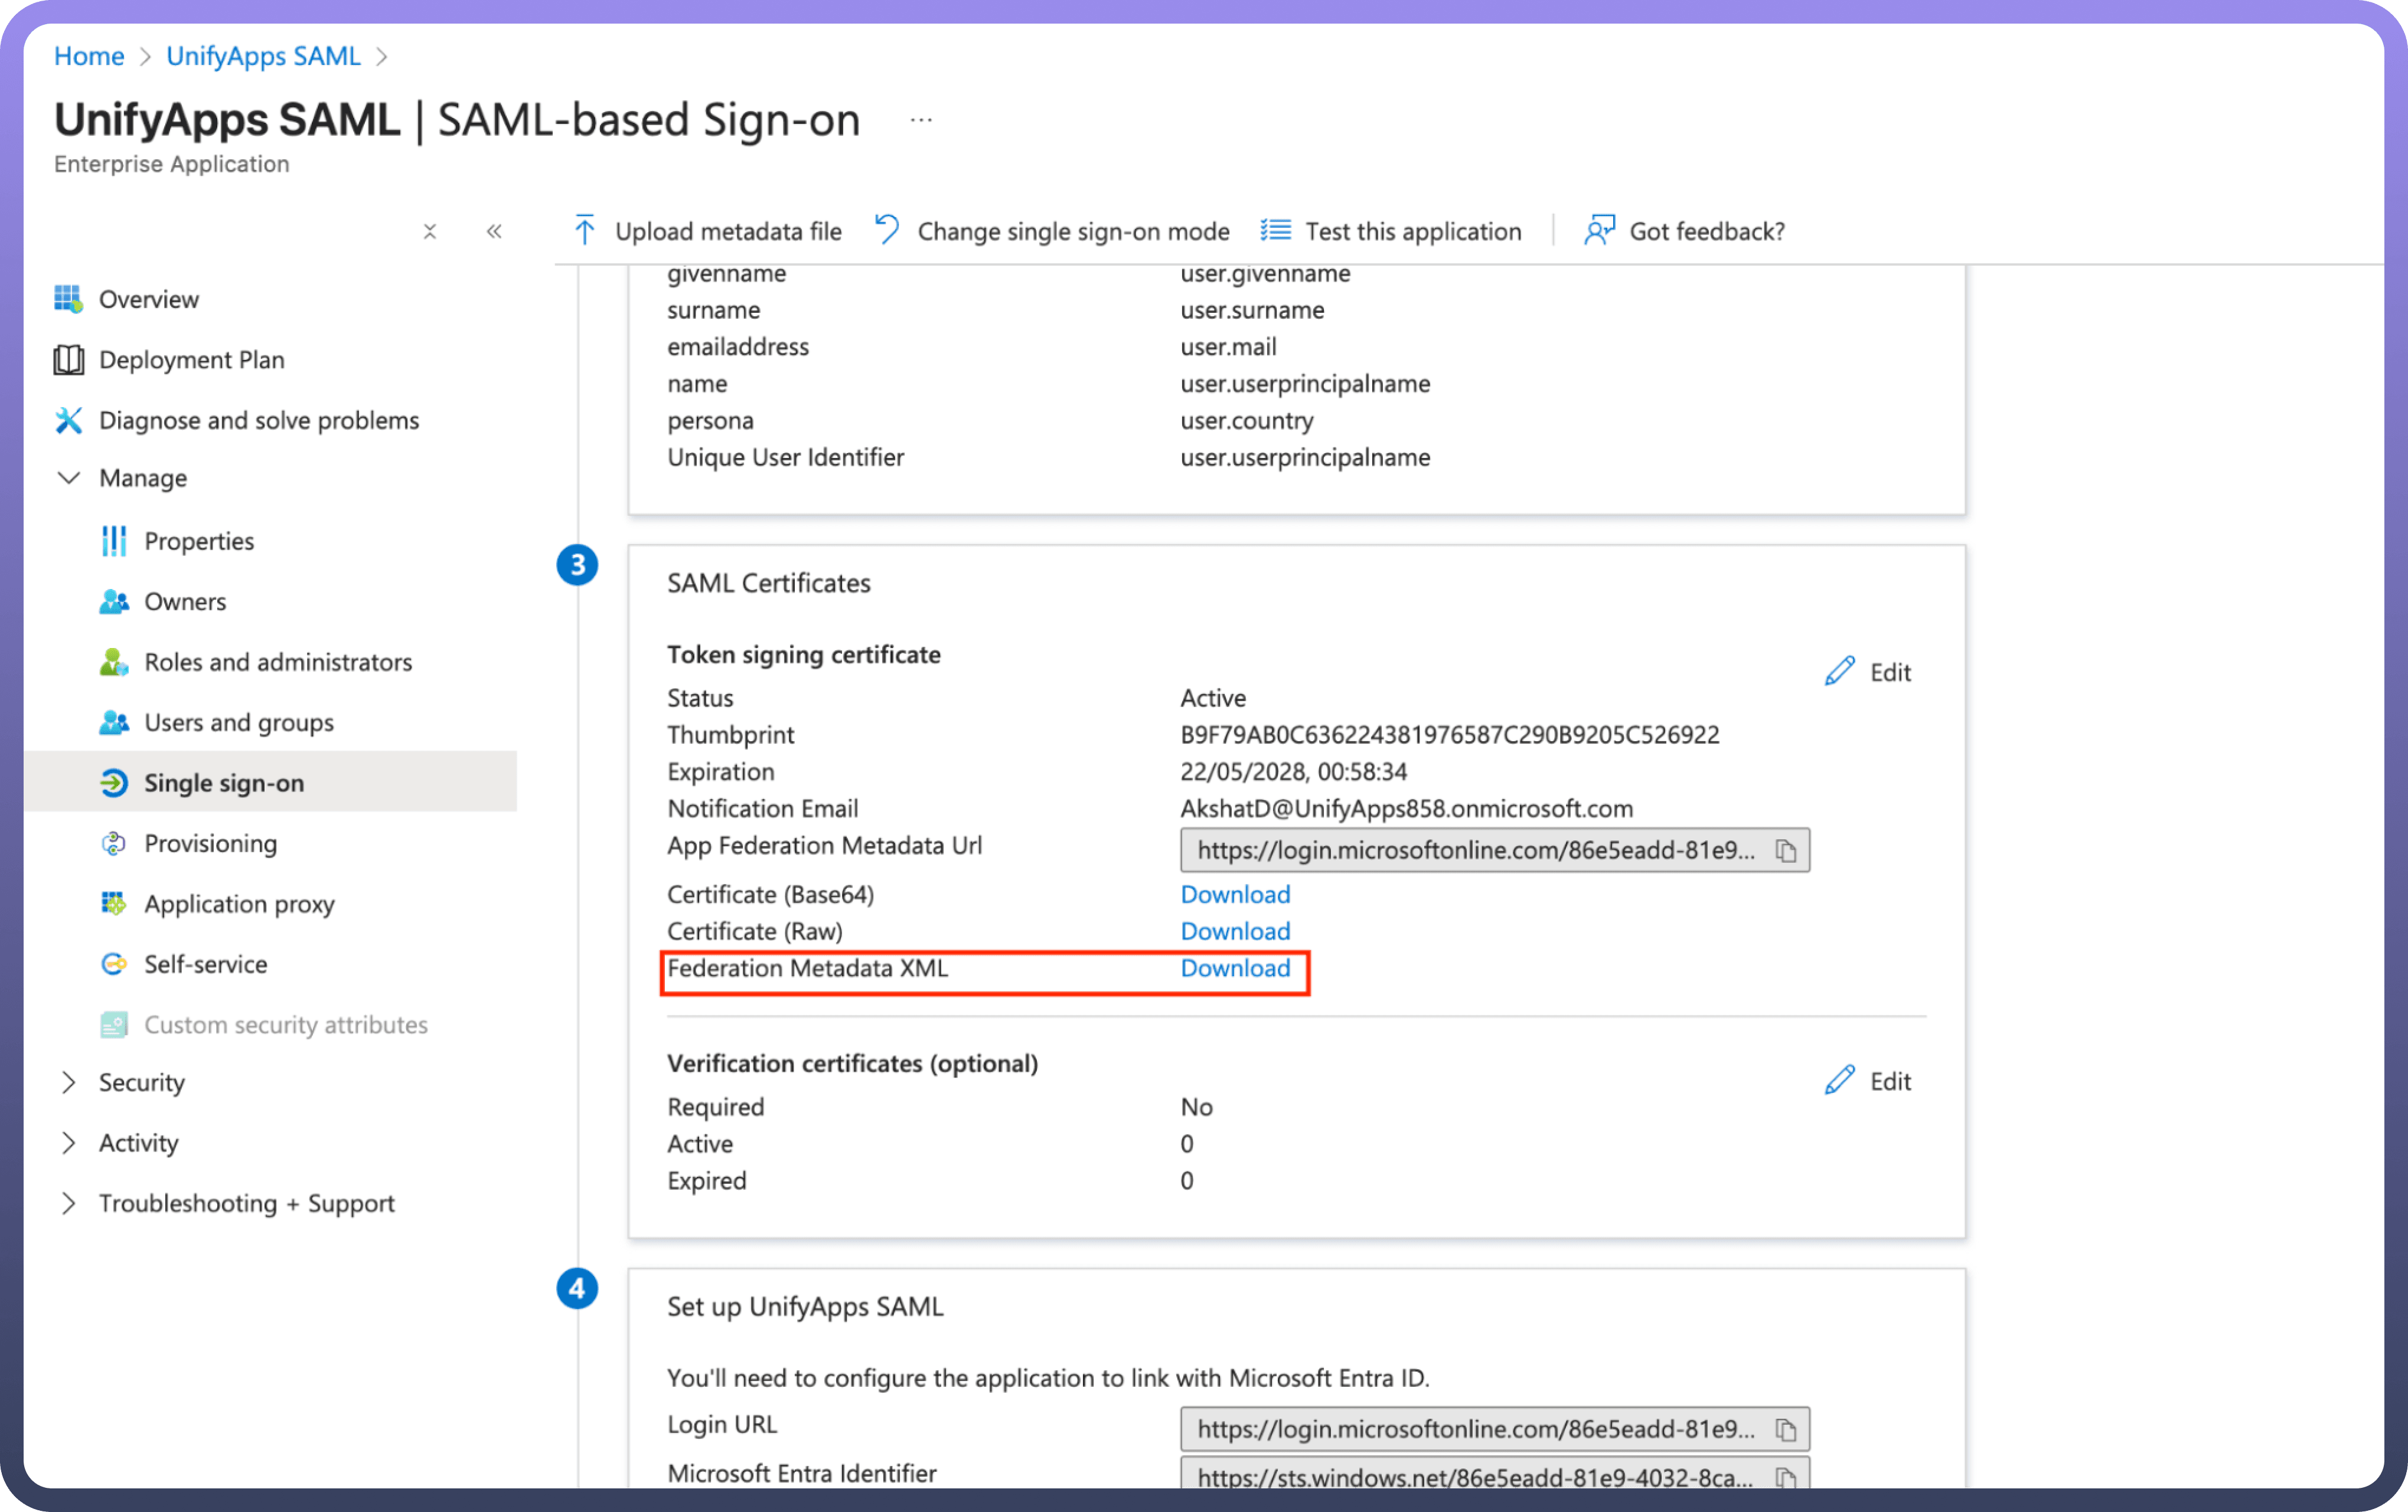The width and height of the screenshot is (2408, 1512).
Task: Click the Change single sign-on mode icon
Action: [887, 230]
